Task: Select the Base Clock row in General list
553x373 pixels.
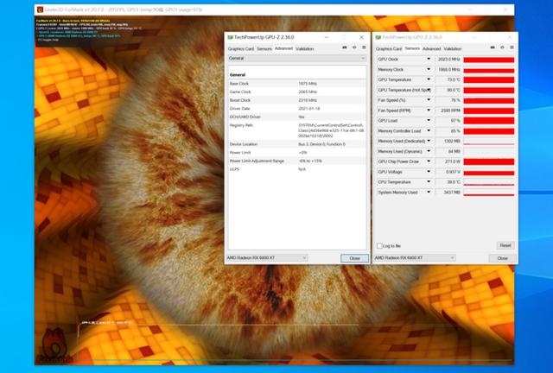Action: coord(297,84)
